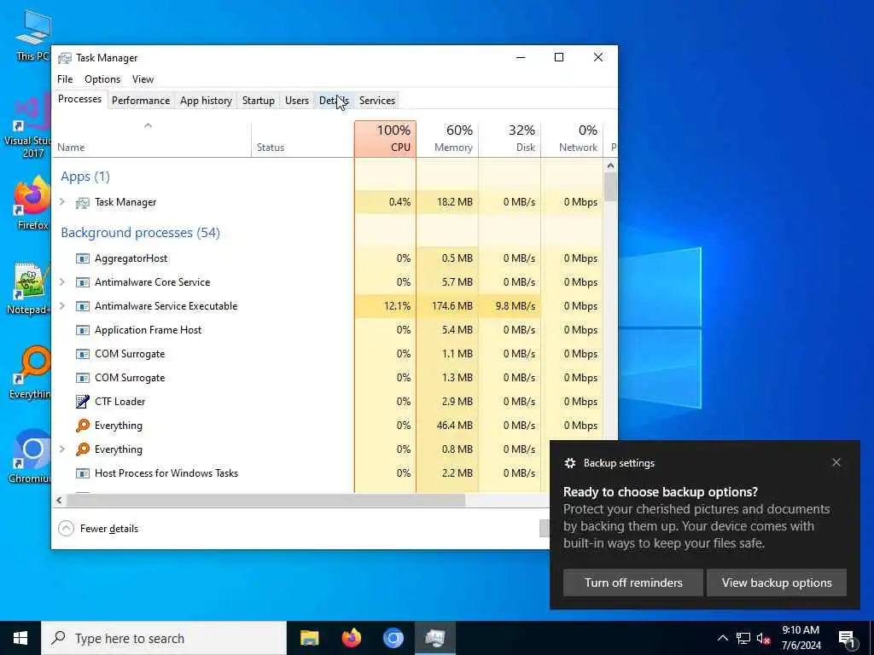
Task: Click AggregatorHost process icon
Action: pos(83,258)
